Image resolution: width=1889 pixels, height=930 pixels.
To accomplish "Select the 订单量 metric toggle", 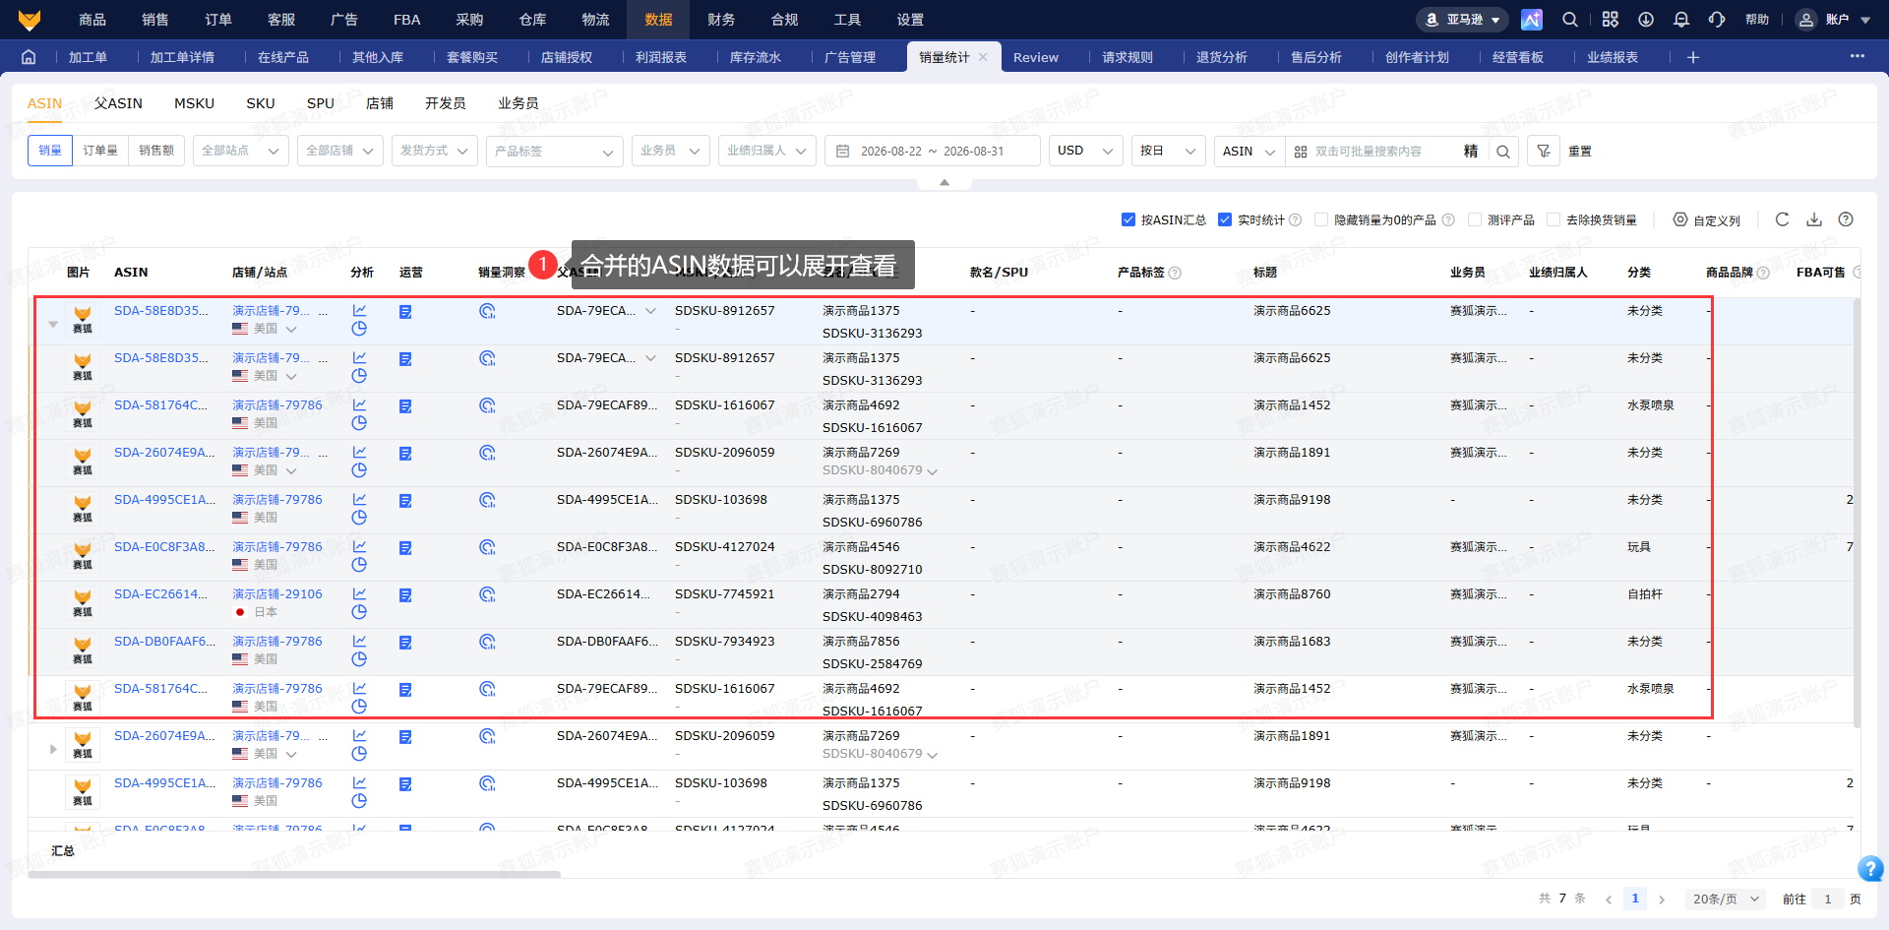I will 100,151.
